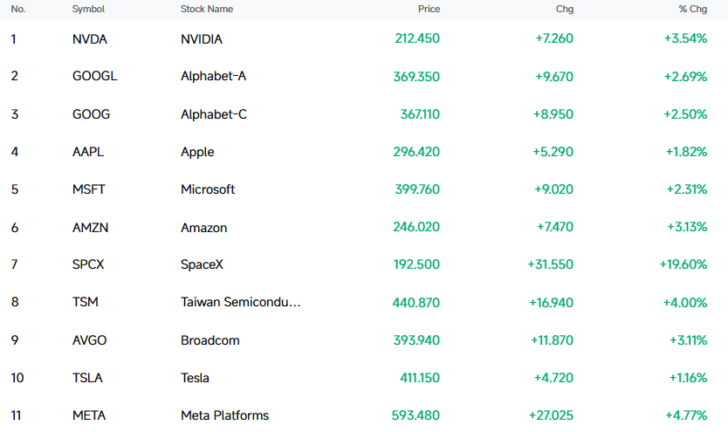Click the NVIDIA percent change +3.54%
Viewport: 728px width, 432px height.
tap(685, 38)
